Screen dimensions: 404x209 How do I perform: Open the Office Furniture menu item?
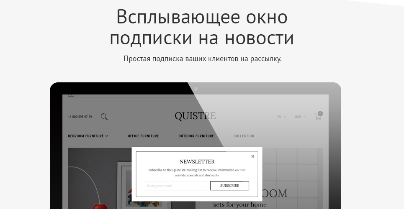pos(143,136)
